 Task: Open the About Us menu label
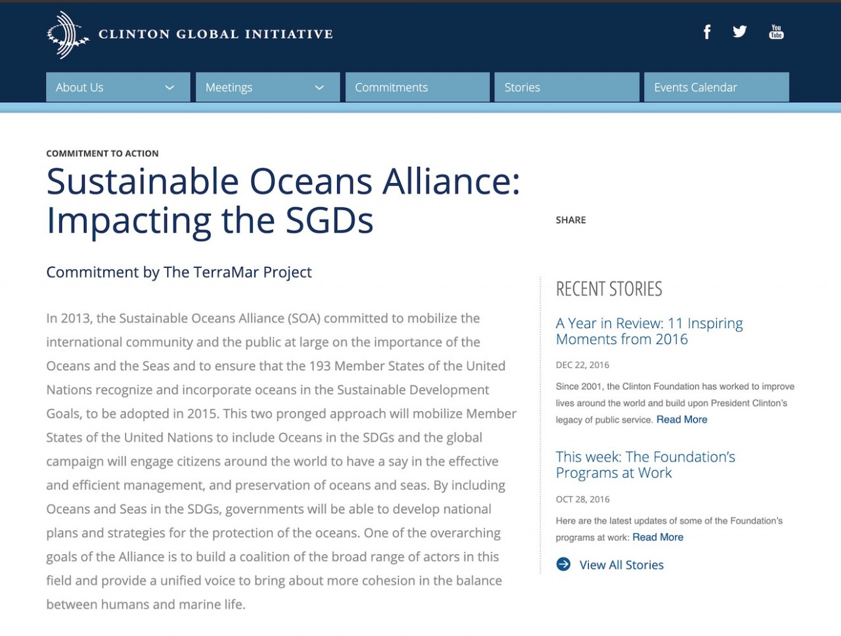80,87
